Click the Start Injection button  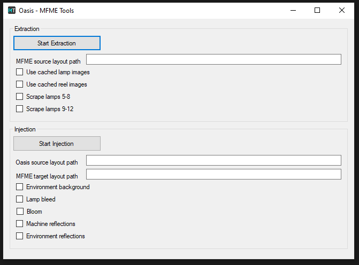click(57, 144)
